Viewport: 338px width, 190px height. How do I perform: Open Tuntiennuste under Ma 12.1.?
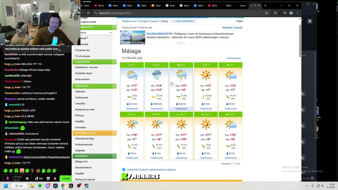(230, 158)
